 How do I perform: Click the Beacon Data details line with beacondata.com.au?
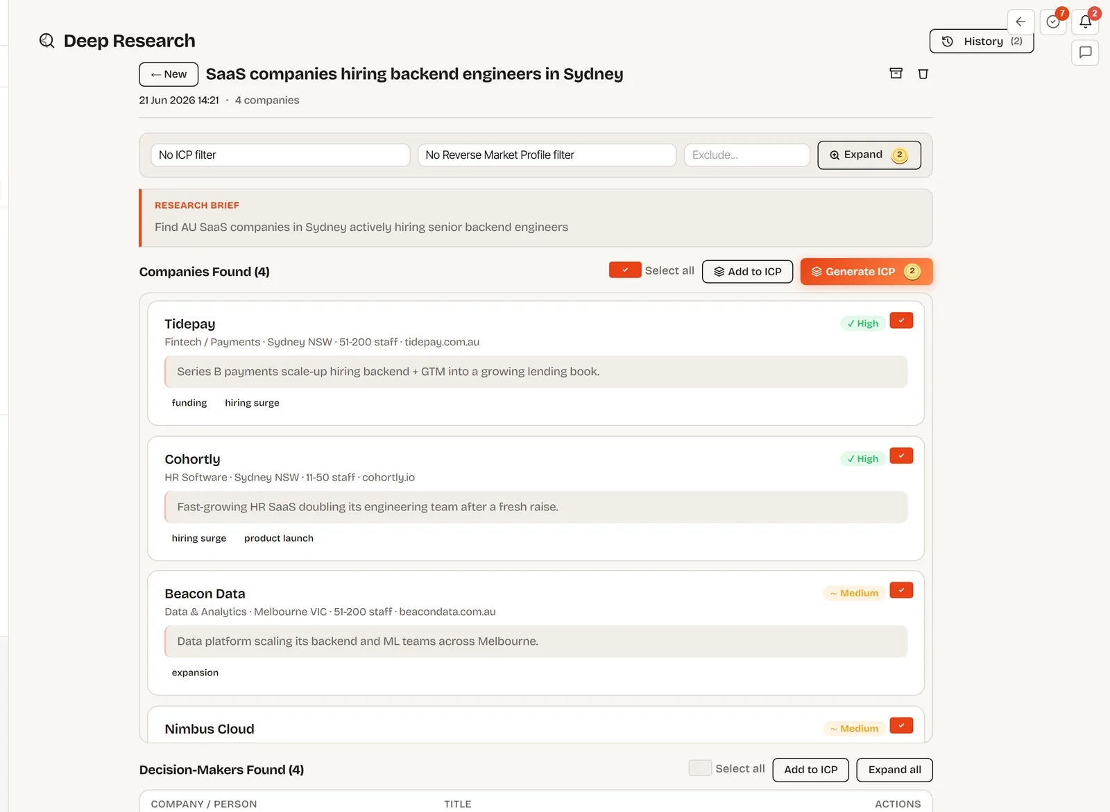(330, 612)
